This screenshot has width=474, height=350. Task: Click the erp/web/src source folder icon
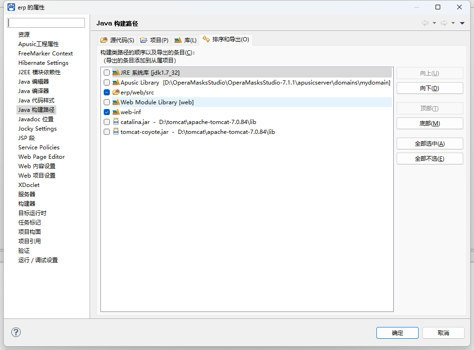[116, 92]
